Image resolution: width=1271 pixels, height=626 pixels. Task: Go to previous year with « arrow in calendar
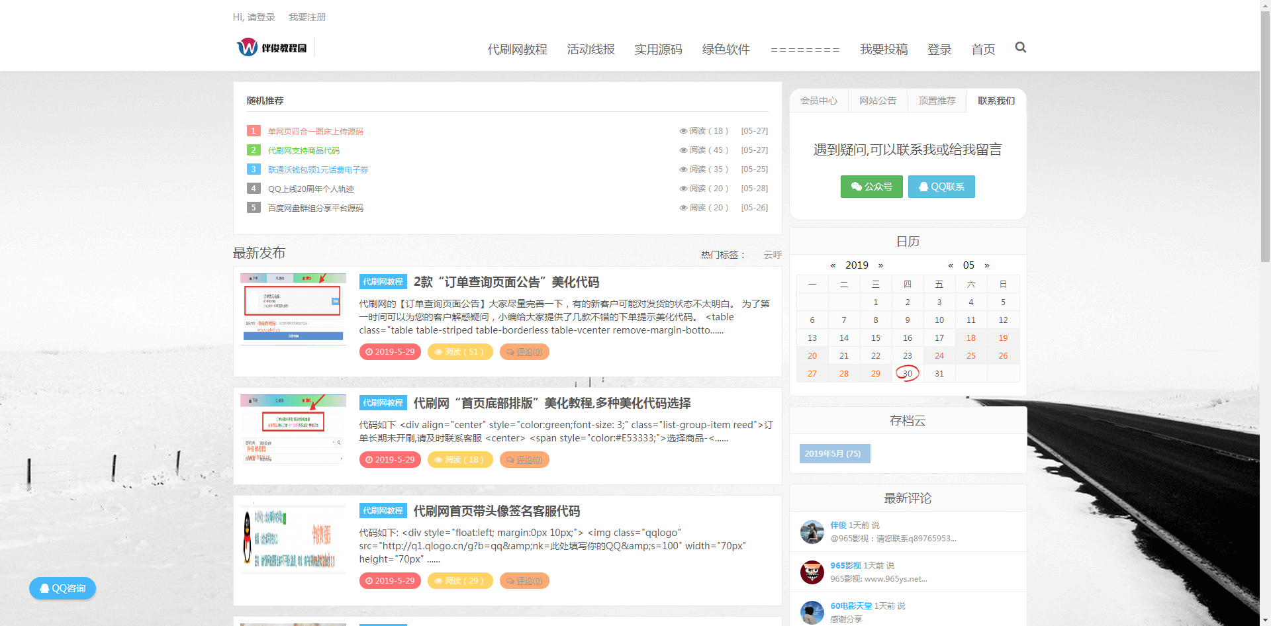pos(833,265)
